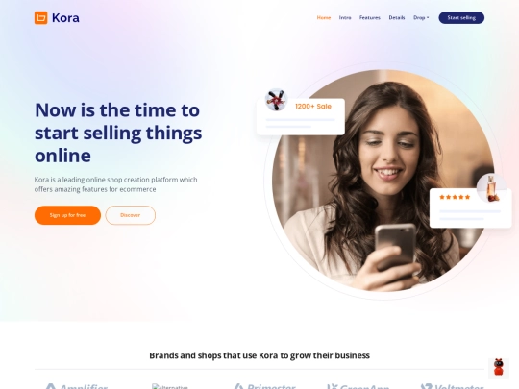
Task: Click the red robot mascot icon
Action: point(499,368)
